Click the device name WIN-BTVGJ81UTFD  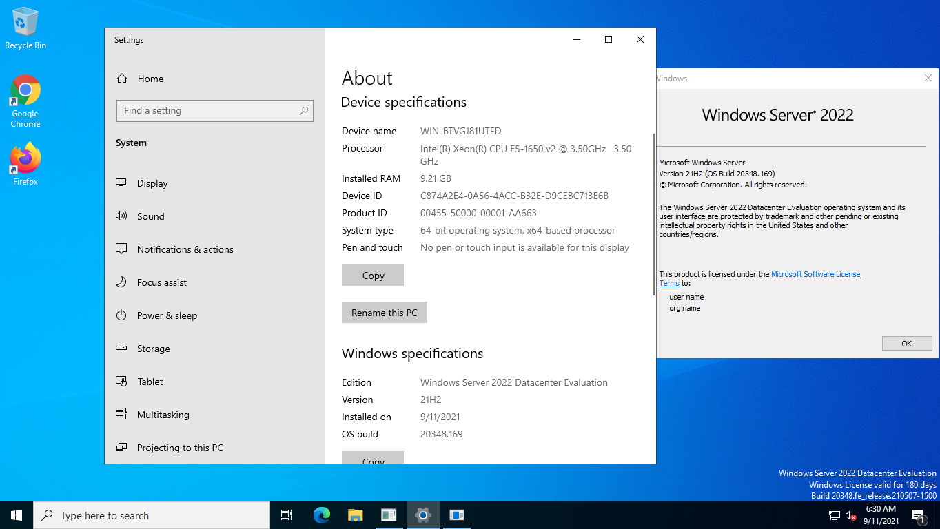(x=461, y=131)
